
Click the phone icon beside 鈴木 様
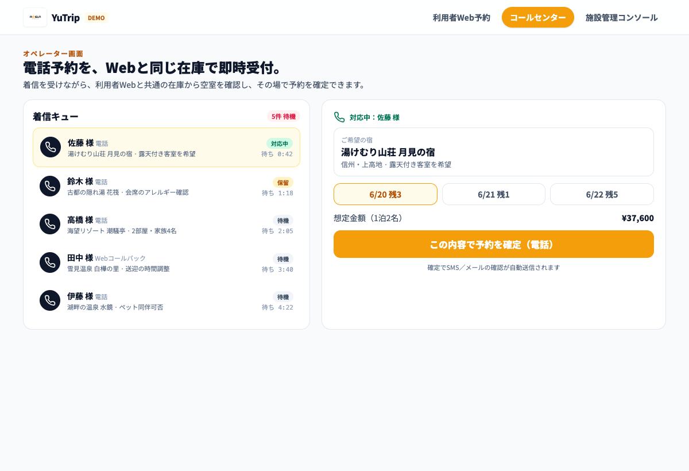tap(50, 186)
